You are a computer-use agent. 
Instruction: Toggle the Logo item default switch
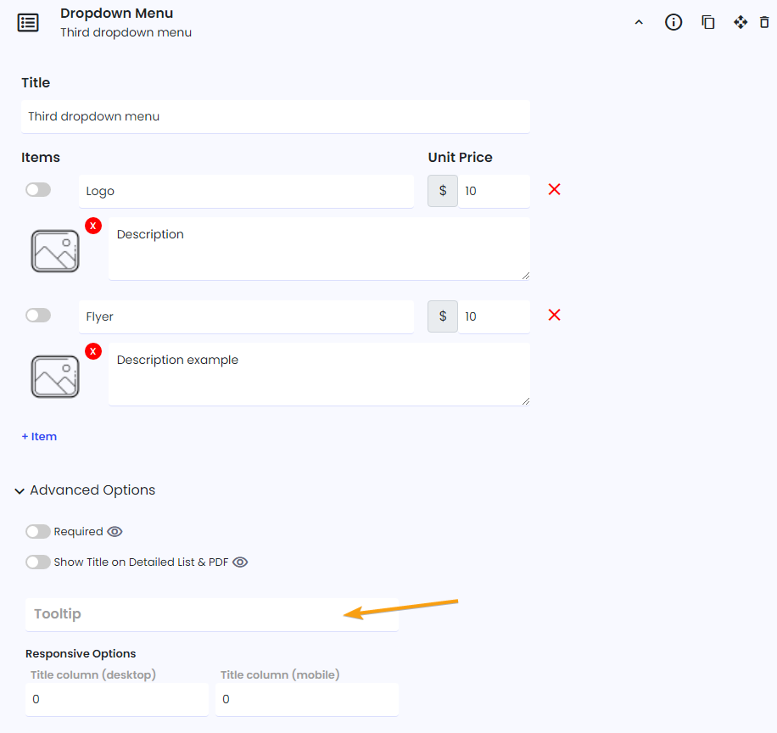[38, 190]
